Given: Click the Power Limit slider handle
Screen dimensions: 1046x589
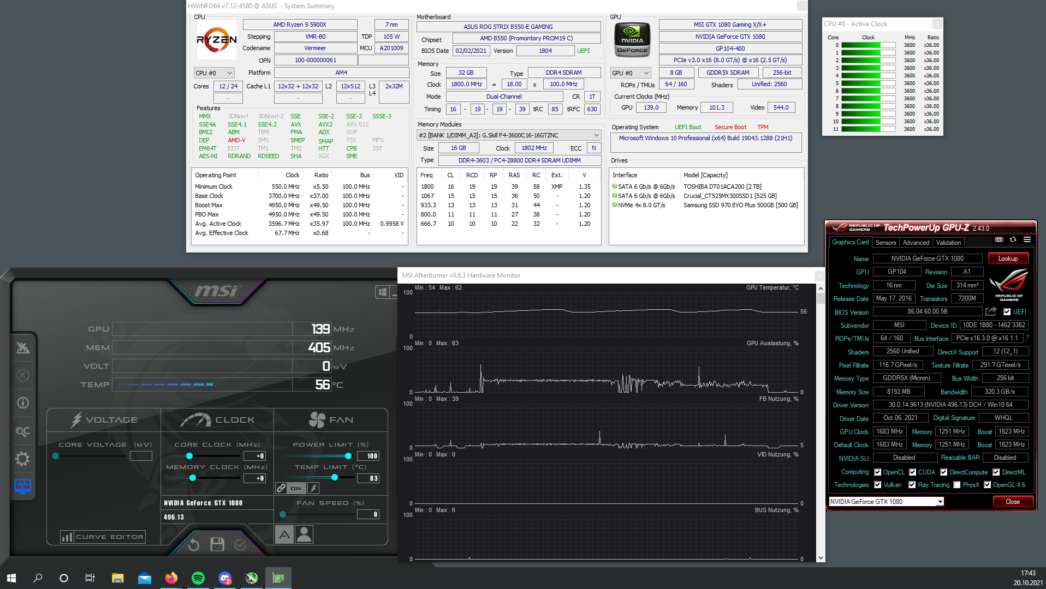Looking at the screenshot, I should pyautogui.click(x=349, y=456).
